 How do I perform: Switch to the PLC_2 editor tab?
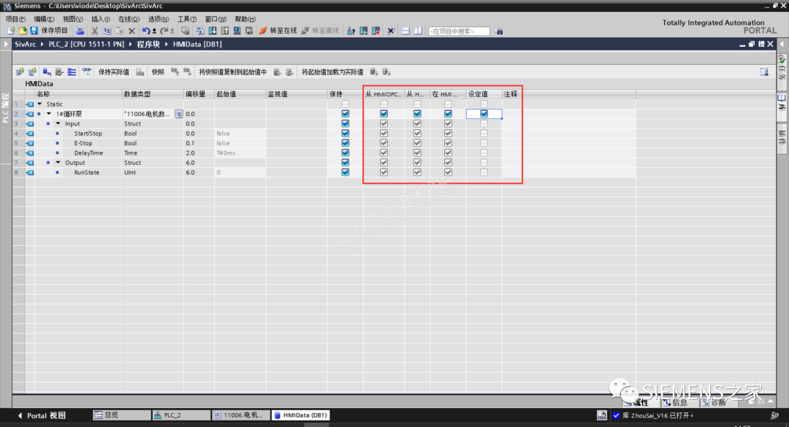(x=181, y=415)
